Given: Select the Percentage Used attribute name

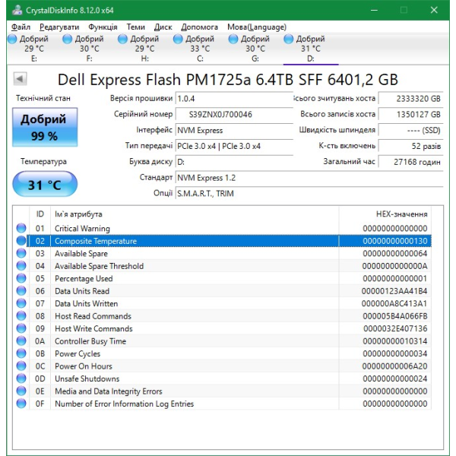Looking at the screenshot, I should click(x=84, y=279).
